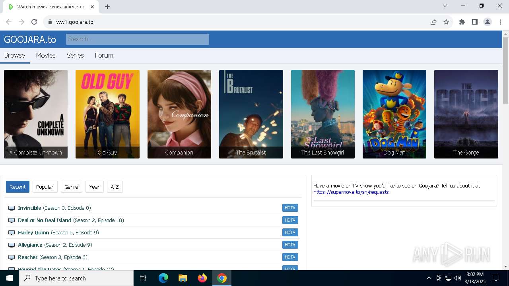Filter listings by Year
509x286 pixels.
[x=95, y=187]
